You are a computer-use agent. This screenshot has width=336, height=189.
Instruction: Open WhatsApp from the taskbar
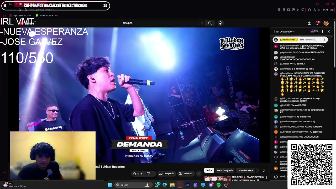click(x=157, y=185)
